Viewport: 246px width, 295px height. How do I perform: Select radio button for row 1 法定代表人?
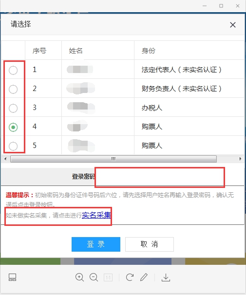click(13, 70)
